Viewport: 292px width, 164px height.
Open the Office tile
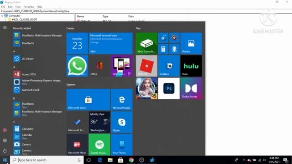[99, 66]
